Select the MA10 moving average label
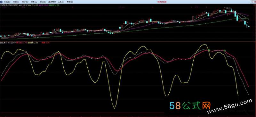 click(33, 5)
